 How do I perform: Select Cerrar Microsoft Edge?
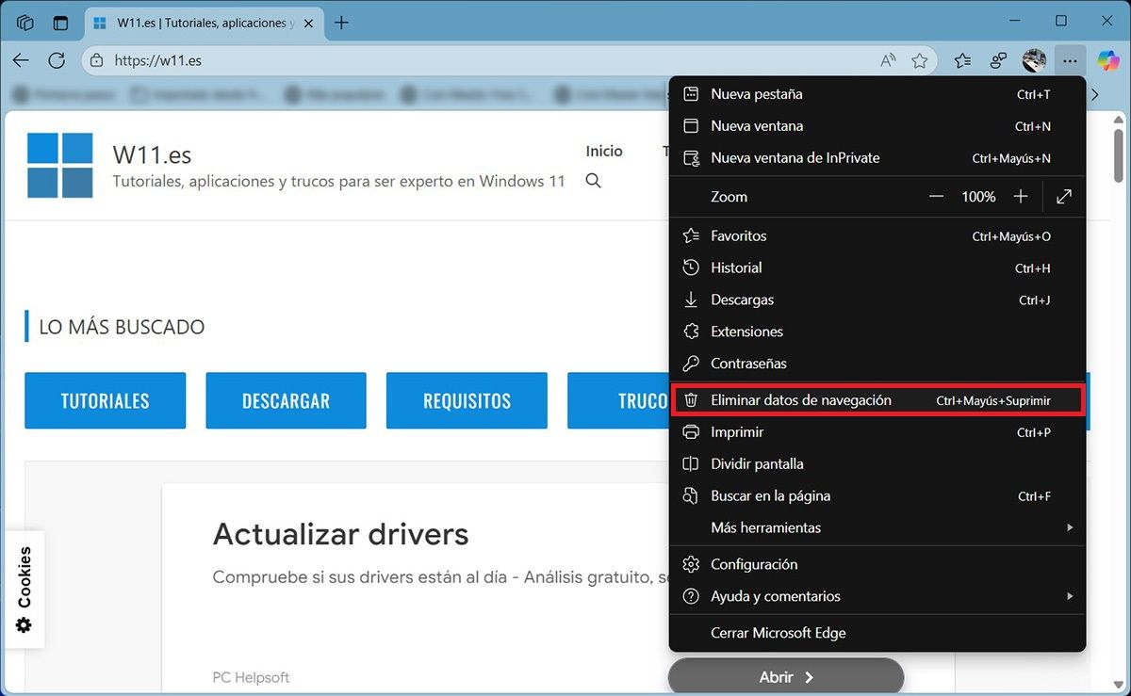877,633
